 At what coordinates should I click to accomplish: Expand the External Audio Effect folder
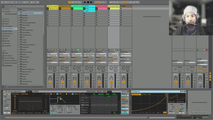coord(19,23)
